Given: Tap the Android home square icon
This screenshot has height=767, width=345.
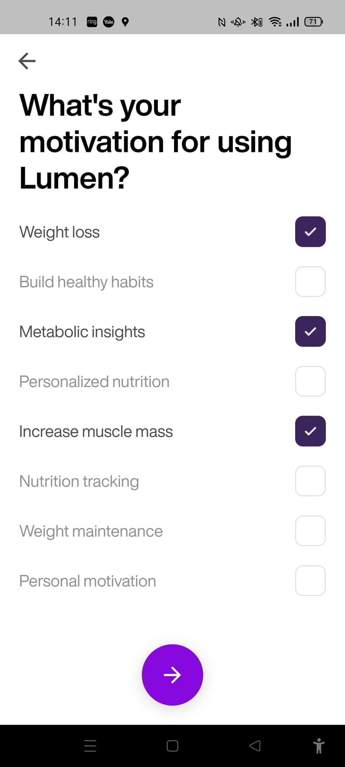Looking at the screenshot, I should pyautogui.click(x=172, y=746).
